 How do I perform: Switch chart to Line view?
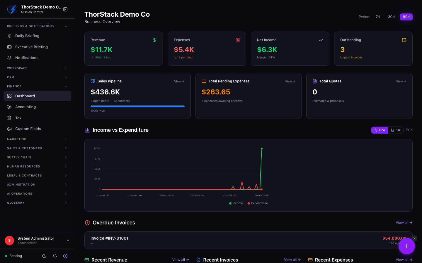click(x=380, y=130)
